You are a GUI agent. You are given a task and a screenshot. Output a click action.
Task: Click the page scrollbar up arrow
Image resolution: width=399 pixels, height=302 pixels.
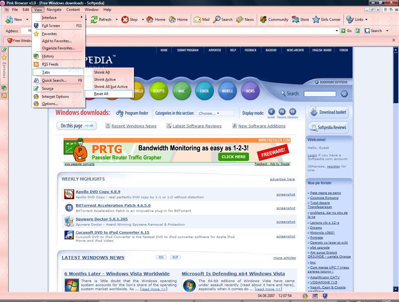coord(396,50)
